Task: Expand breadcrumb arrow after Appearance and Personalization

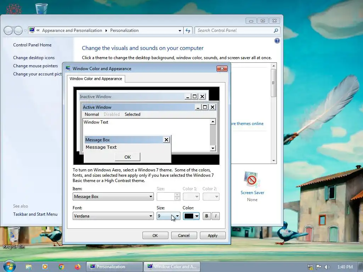Action: coord(106,30)
